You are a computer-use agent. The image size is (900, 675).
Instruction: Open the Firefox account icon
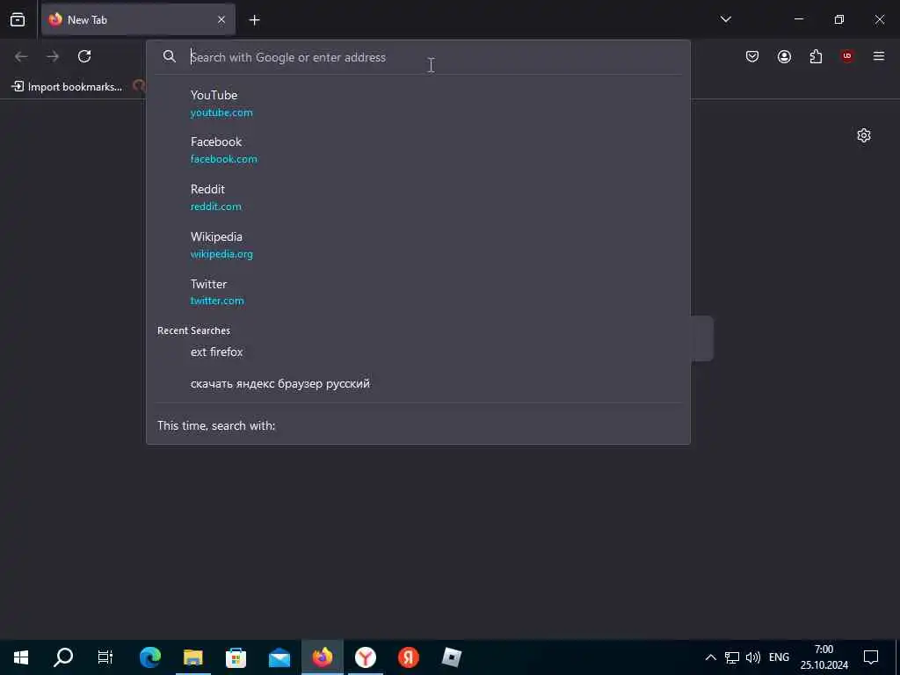(784, 56)
